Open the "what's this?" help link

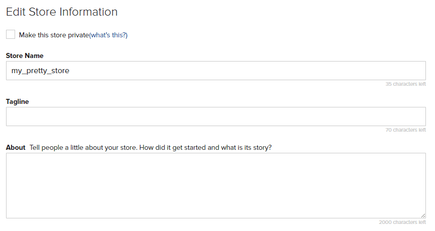108,35
